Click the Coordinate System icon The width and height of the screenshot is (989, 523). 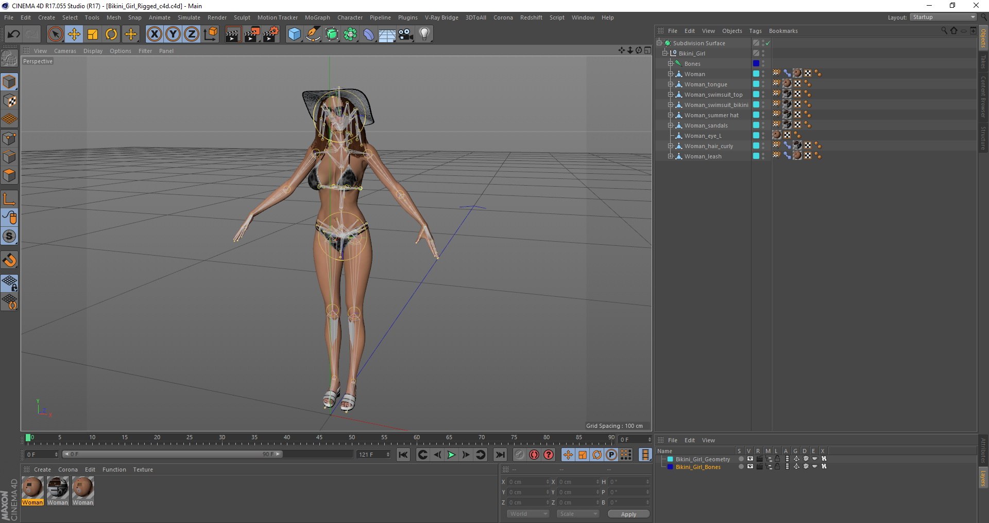(210, 34)
